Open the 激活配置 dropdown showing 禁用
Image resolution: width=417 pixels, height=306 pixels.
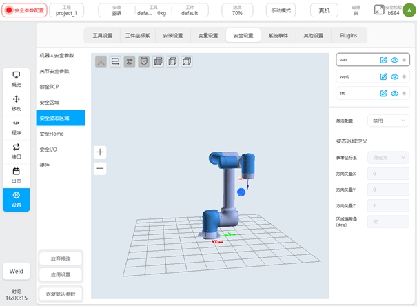389,120
